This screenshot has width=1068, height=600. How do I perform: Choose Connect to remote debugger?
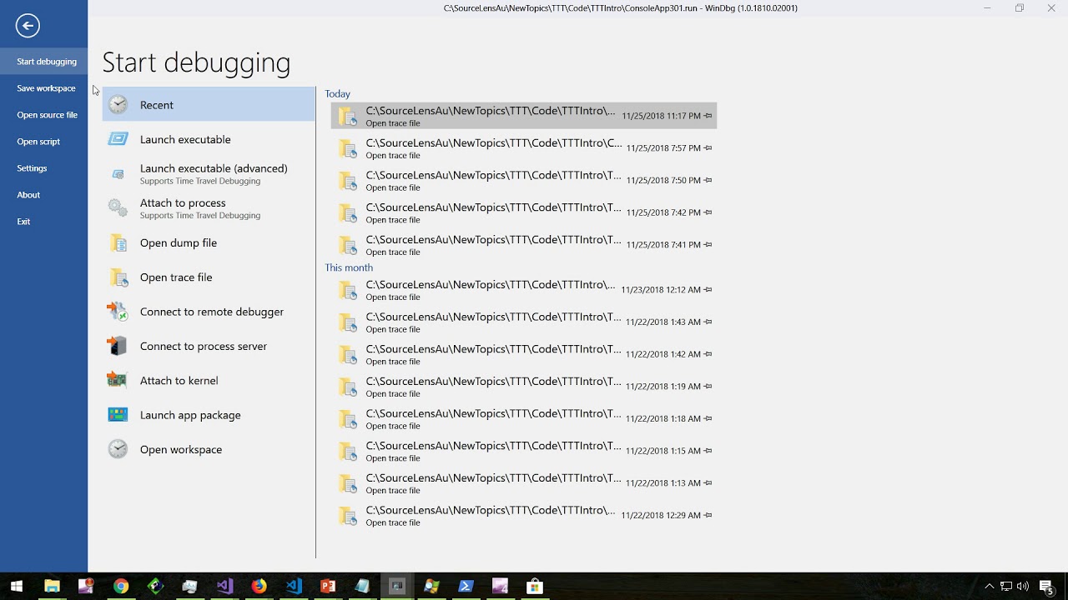pos(209,312)
